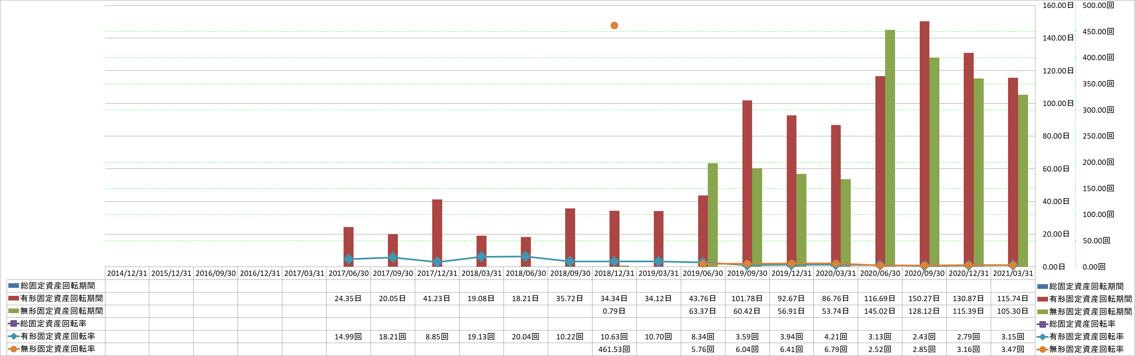Select the purple 総固定資産回転率 key in the left legend

point(14,324)
